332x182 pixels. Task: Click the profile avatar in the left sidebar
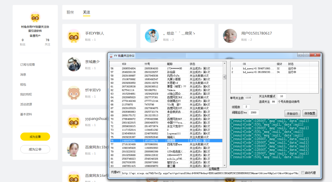click(35, 18)
